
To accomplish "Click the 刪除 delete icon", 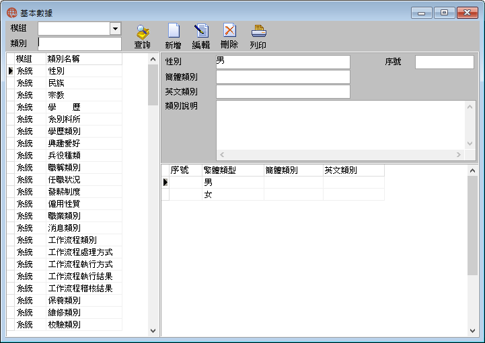I will click(229, 31).
